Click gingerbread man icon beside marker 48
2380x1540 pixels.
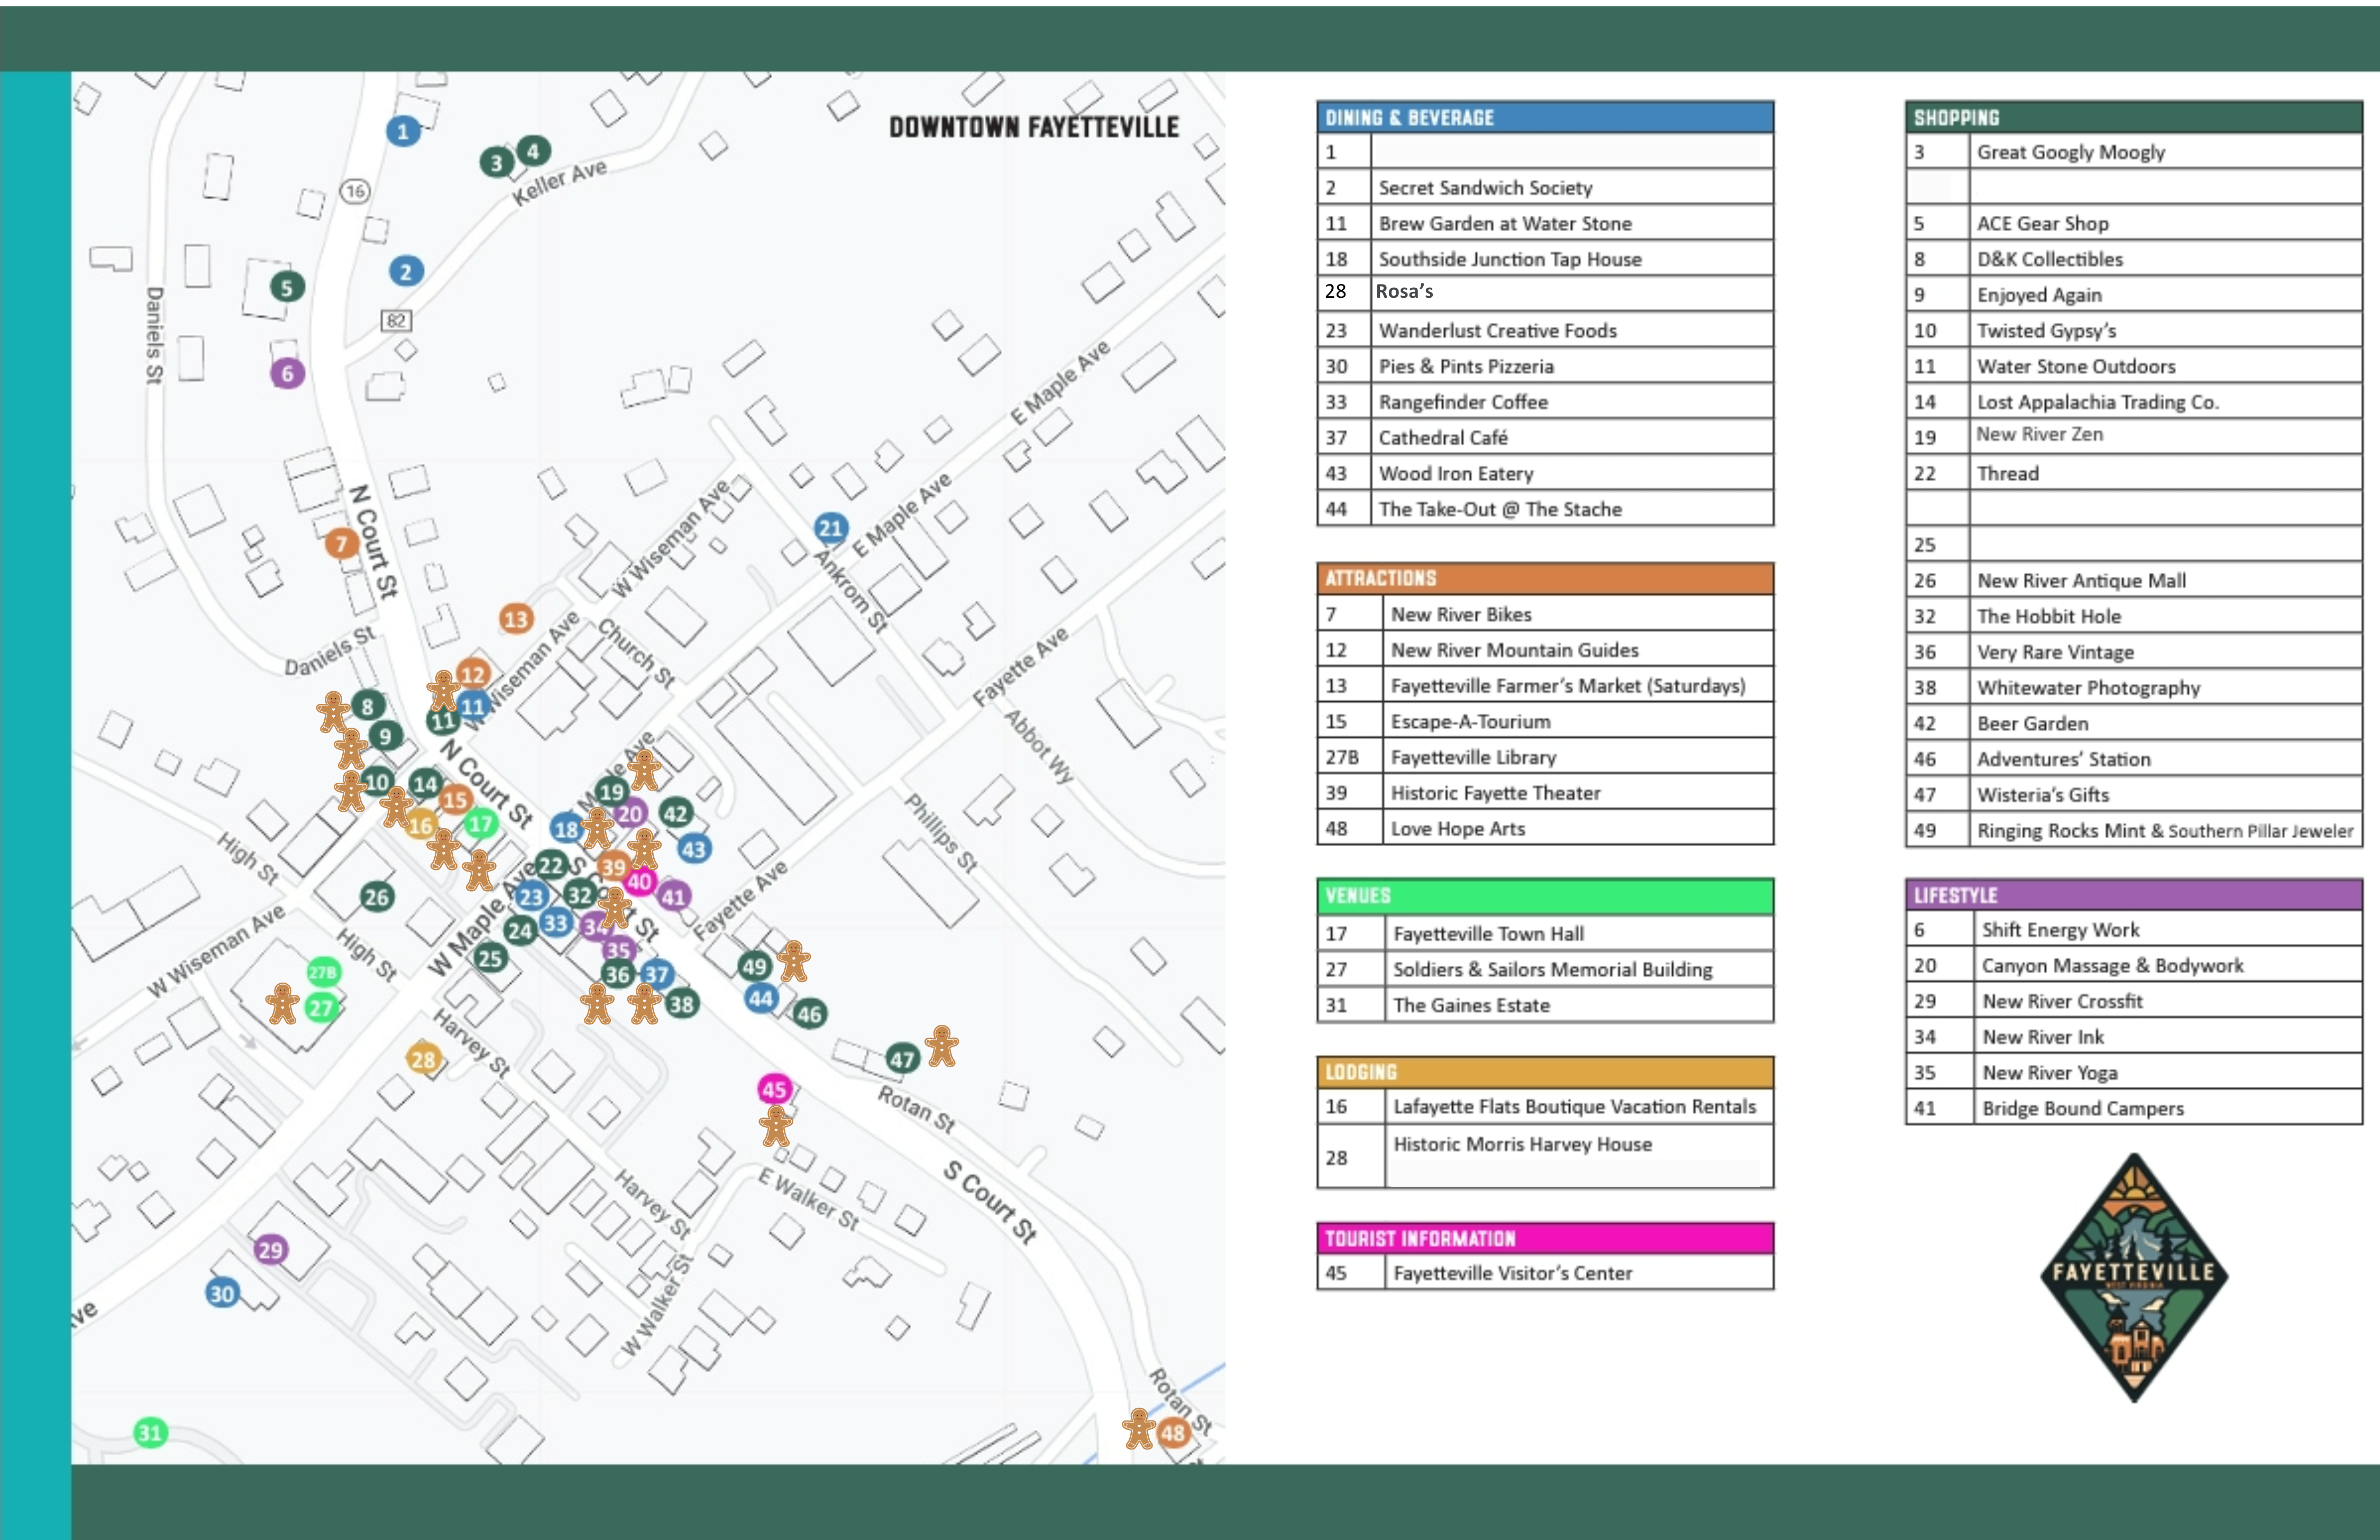point(1139,1428)
